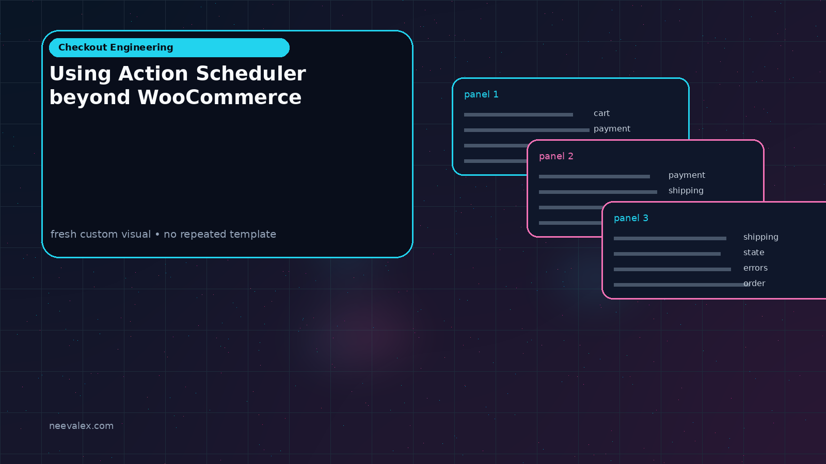Click the headline Using Action Scheduler beyond WooCommerce
The image size is (826, 464).
[x=178, y=86]
